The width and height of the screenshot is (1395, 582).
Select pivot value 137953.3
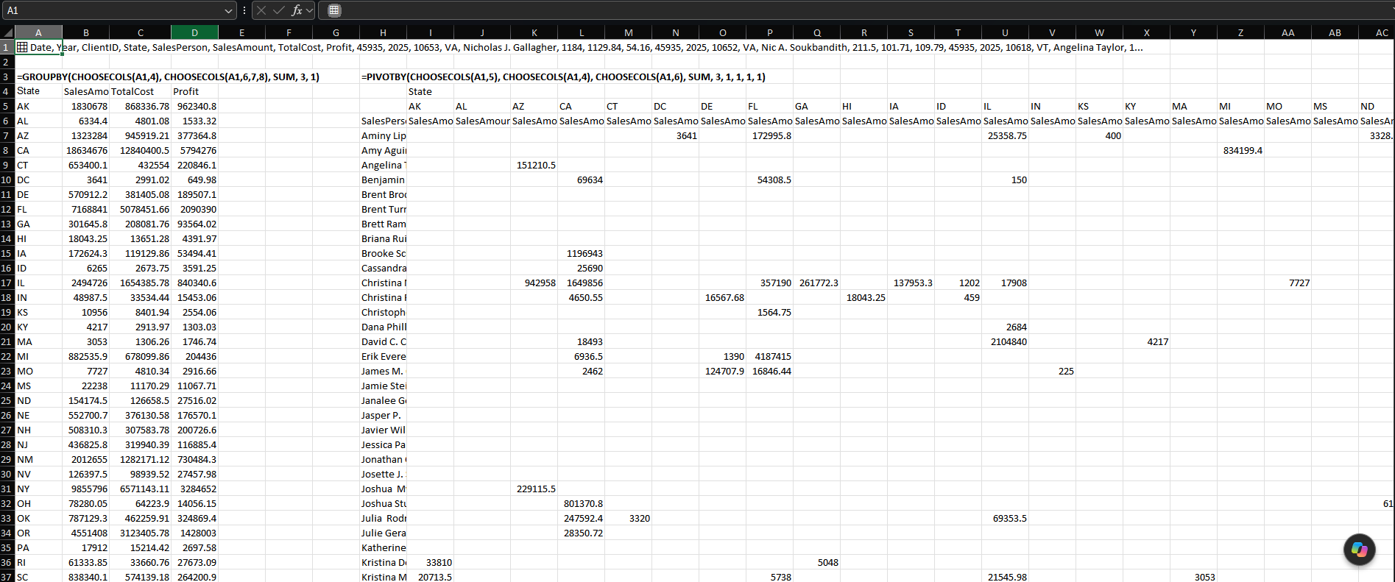pos(911,283)
